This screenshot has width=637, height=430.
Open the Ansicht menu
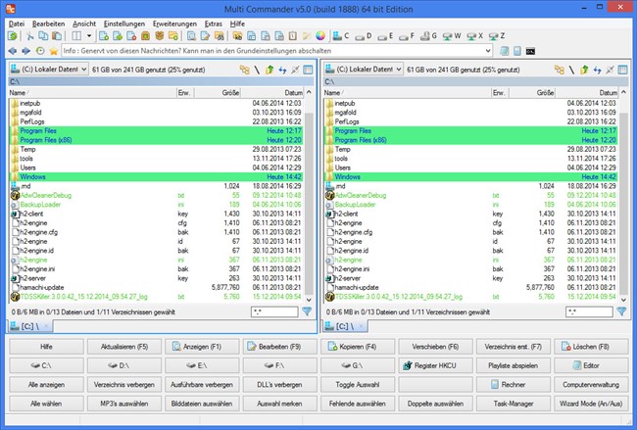84,24
